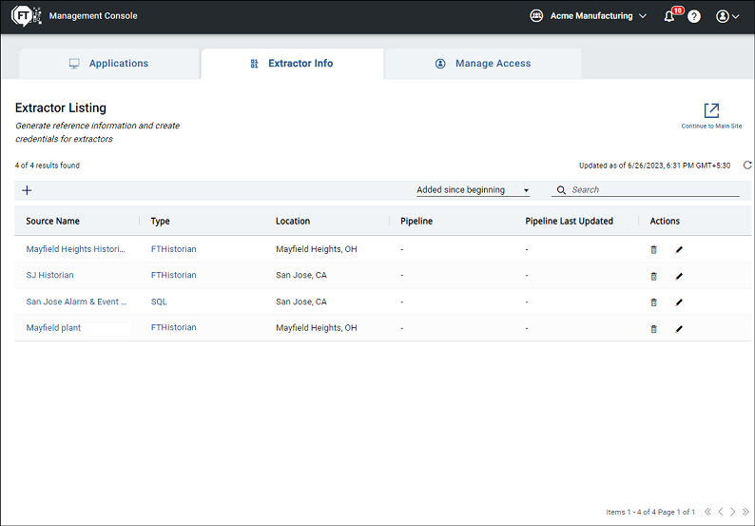Click the Extractor Listing heading

coord(61,107)
